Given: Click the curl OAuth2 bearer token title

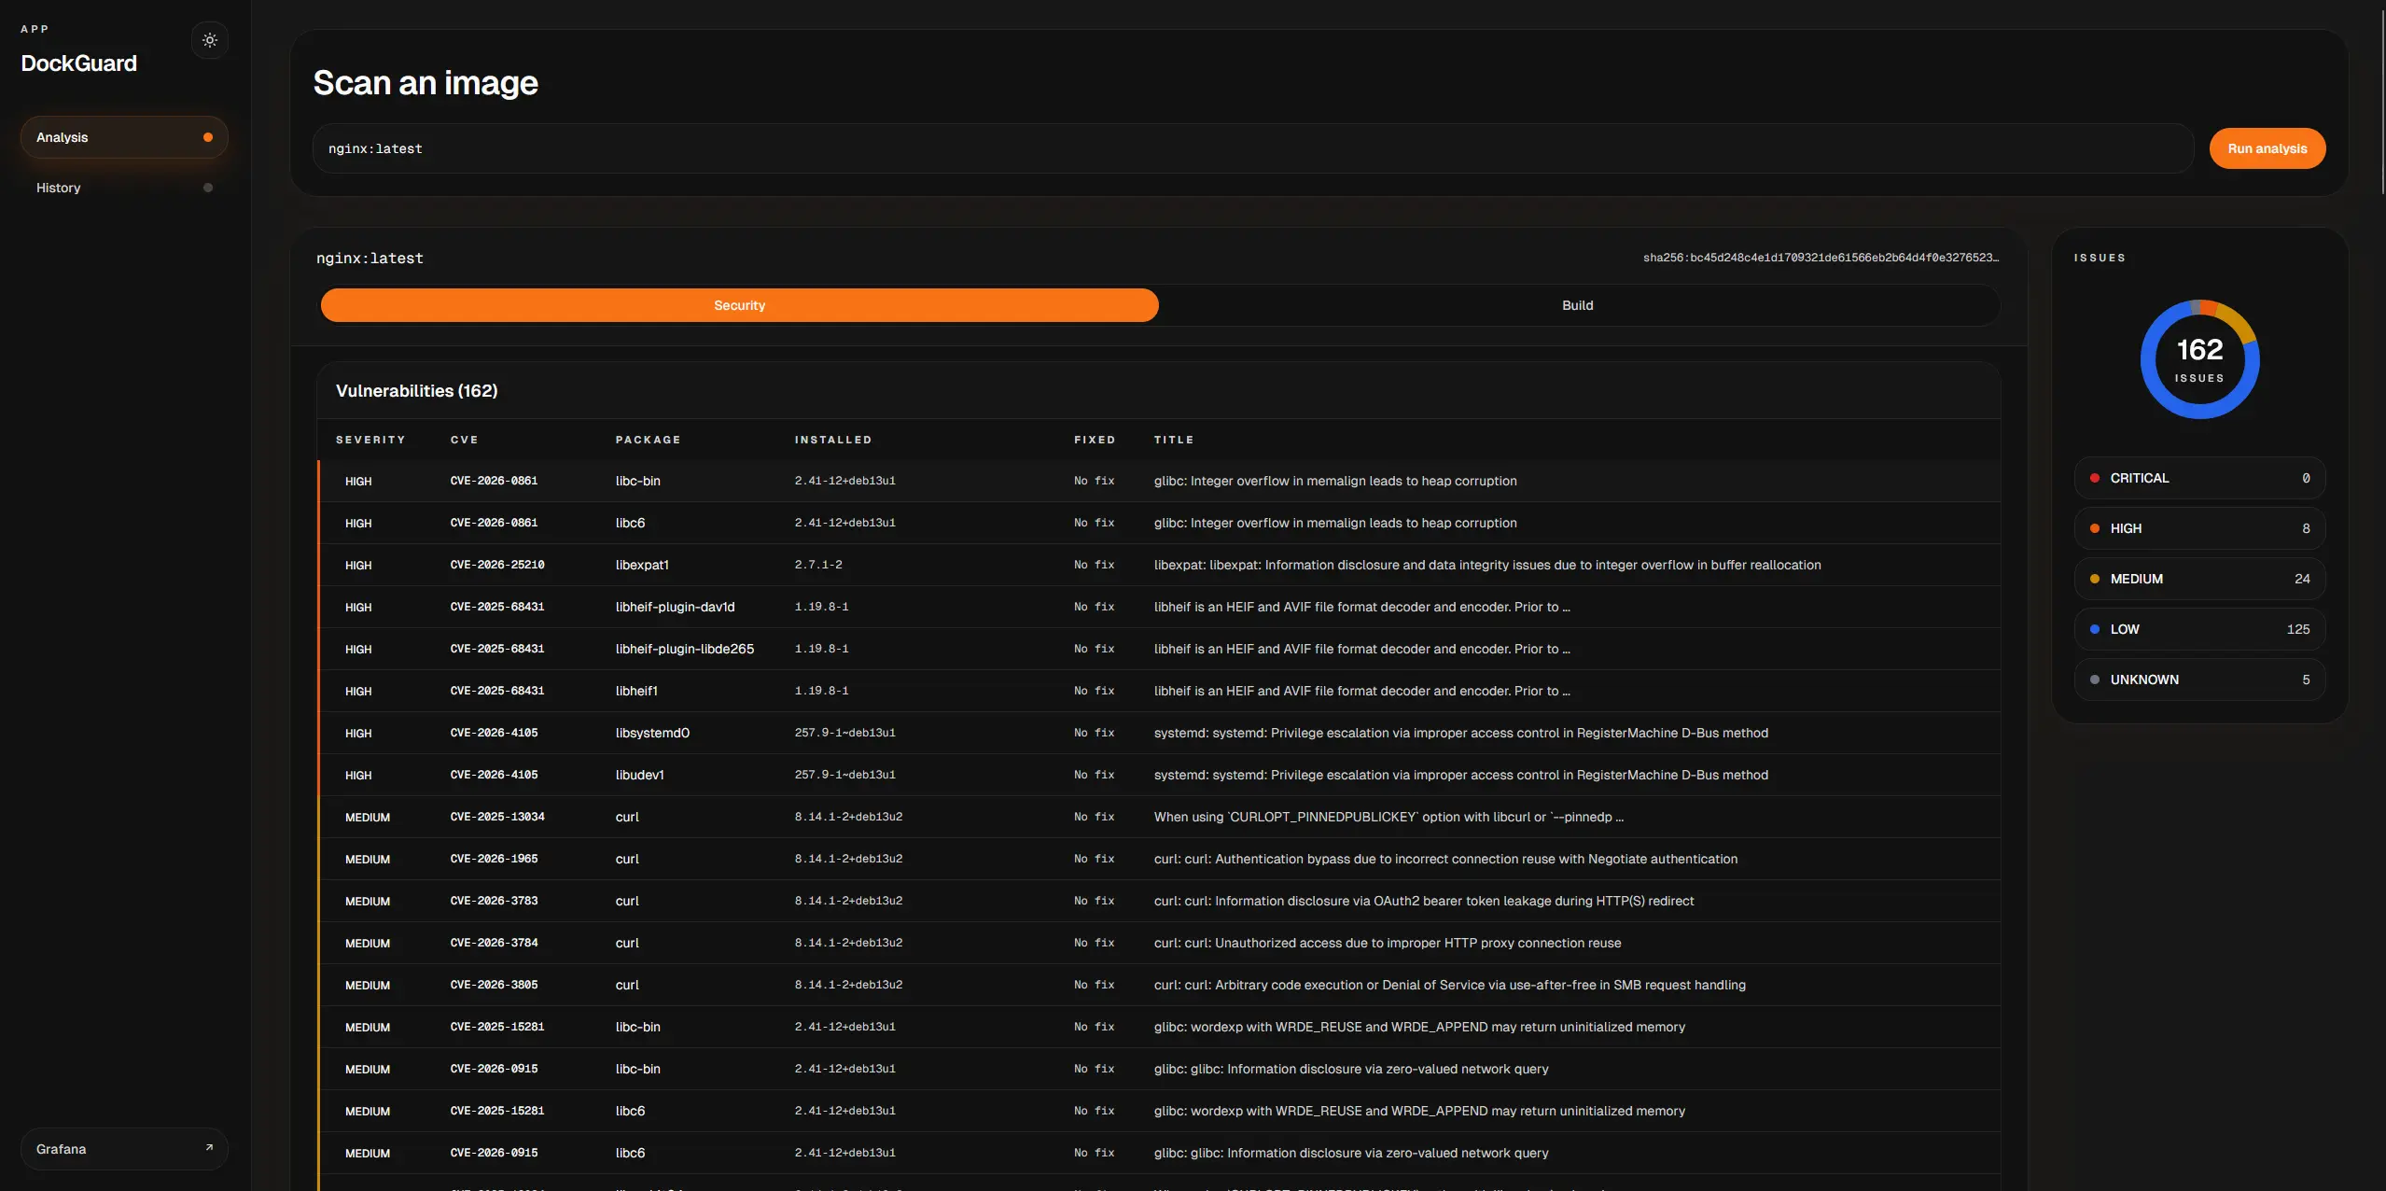Looking at the screenshot, I should click(x=1424, y=901).
